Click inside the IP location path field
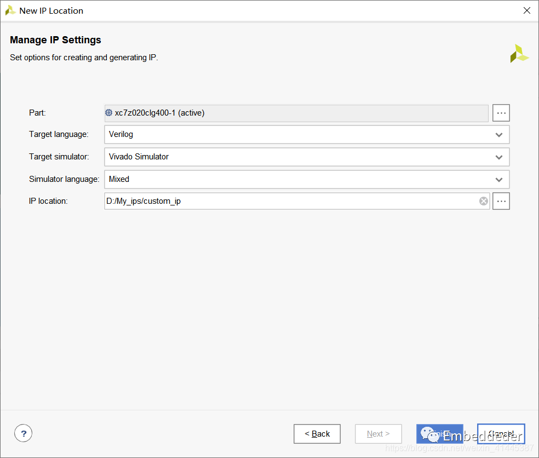The width and height of the screenshot is (539, 458). point(290,201)
